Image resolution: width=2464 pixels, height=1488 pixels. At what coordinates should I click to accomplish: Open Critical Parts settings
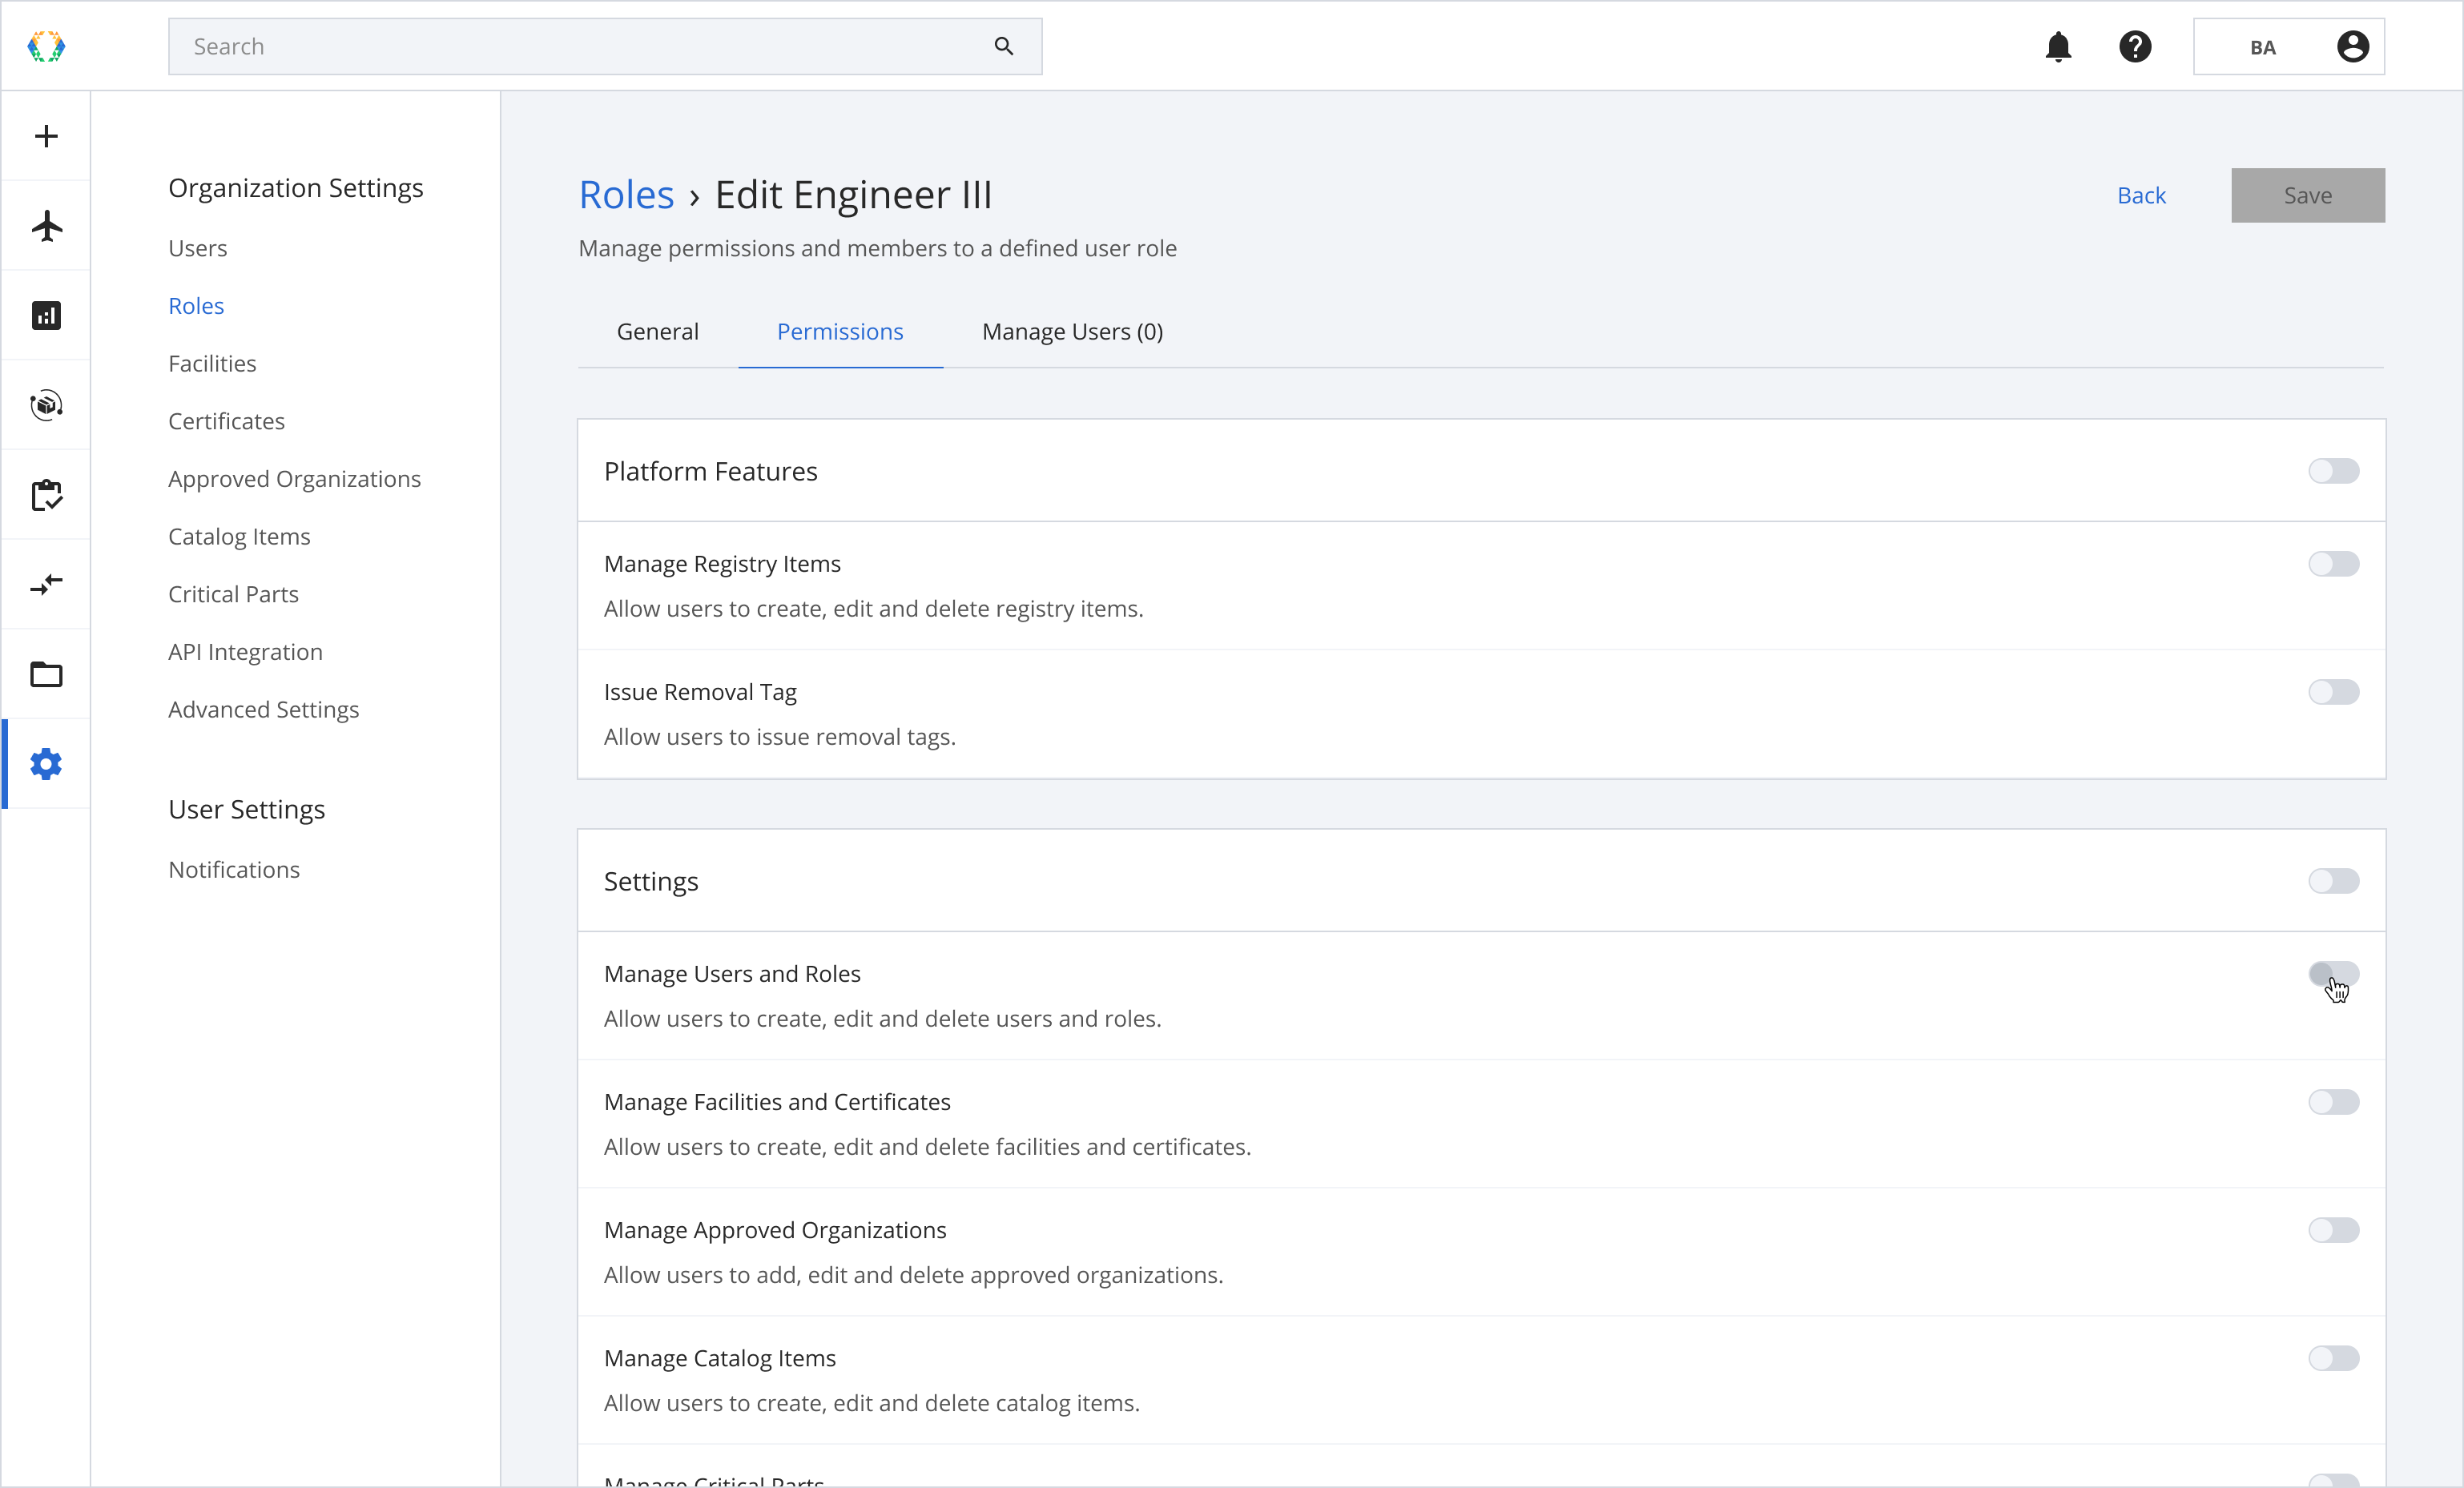[233, 594]
